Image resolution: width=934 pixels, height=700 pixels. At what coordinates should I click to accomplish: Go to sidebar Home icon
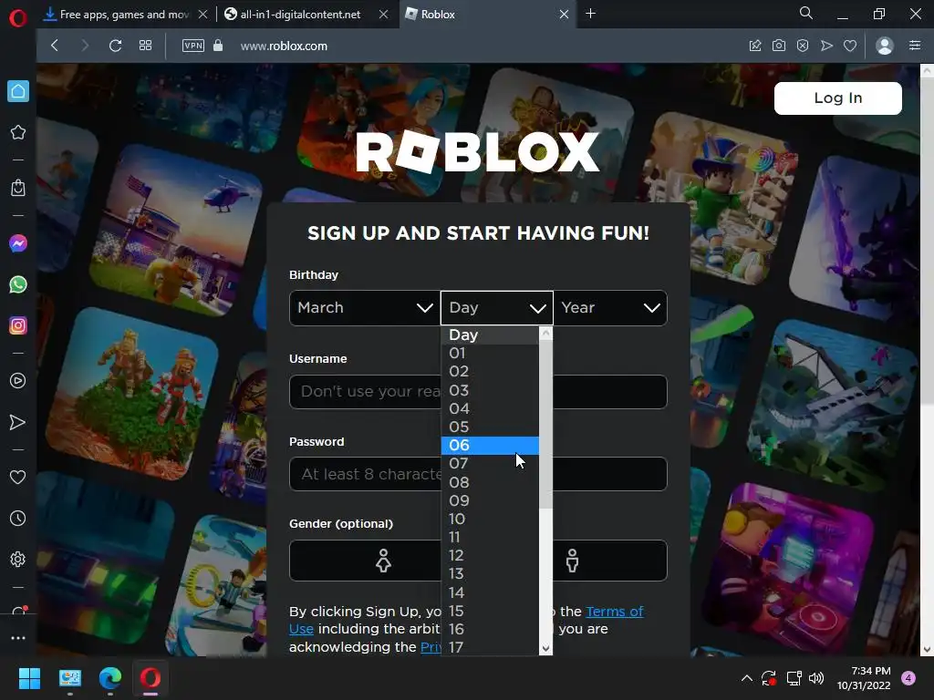[x=18, y=91]
